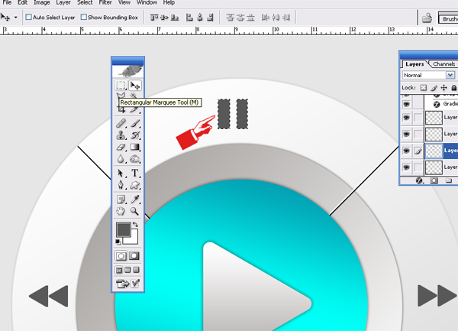Open the foreground color swatch

click(x=123, y=229)
